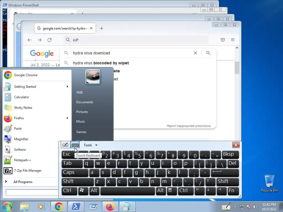Tap the right arrow key on keyboard
Image resolution: width=283 pixels, height=212 pixels.
[x=221, y=191]
